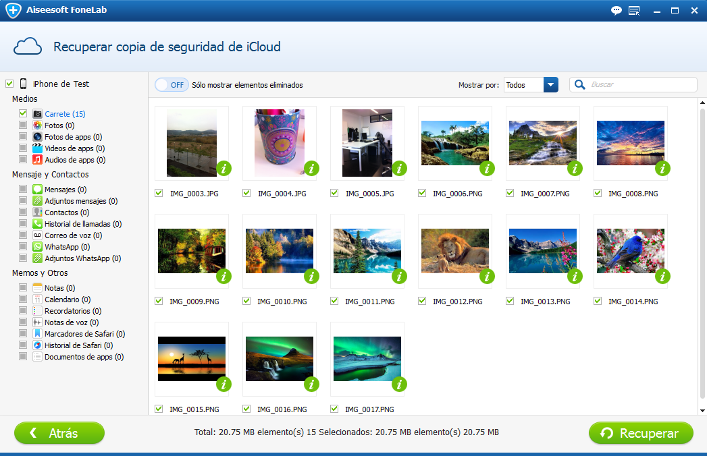This screenshot has height=456, width=707.
Task: Click the Contactos person icon
Action: (37, 212)
